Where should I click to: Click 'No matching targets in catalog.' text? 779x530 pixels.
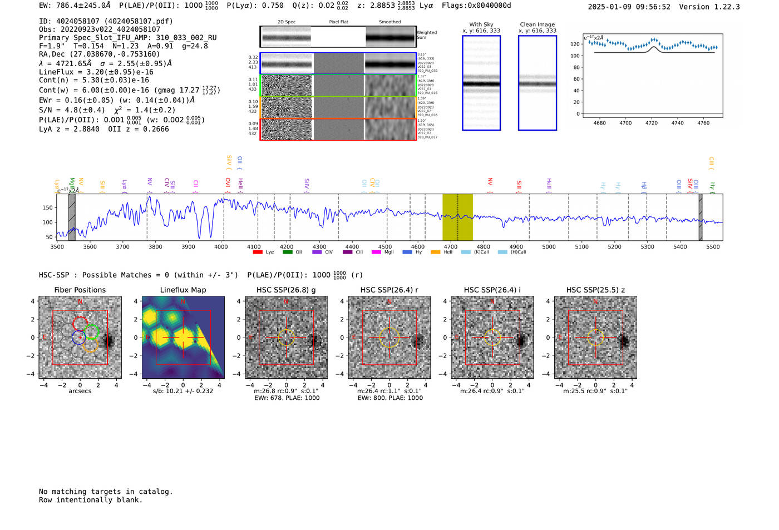106,492
